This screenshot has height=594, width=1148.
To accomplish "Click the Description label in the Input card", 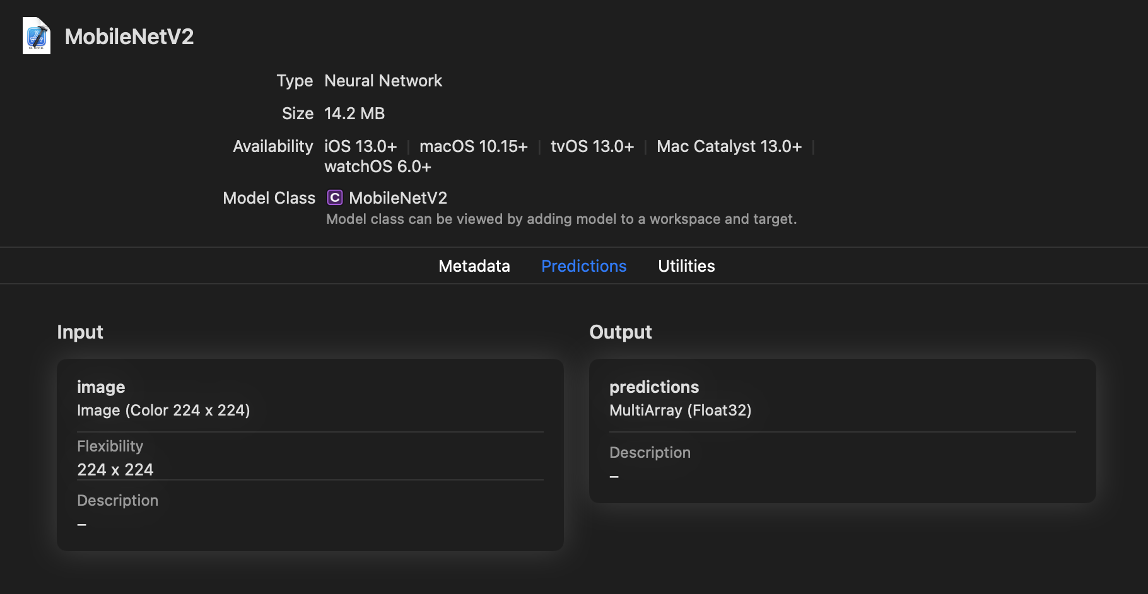I will tap(118, 501).
